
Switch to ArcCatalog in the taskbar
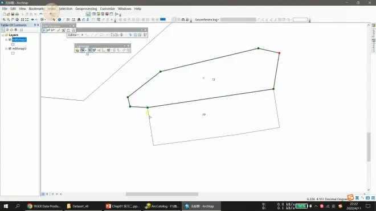[x=162, y=206]
